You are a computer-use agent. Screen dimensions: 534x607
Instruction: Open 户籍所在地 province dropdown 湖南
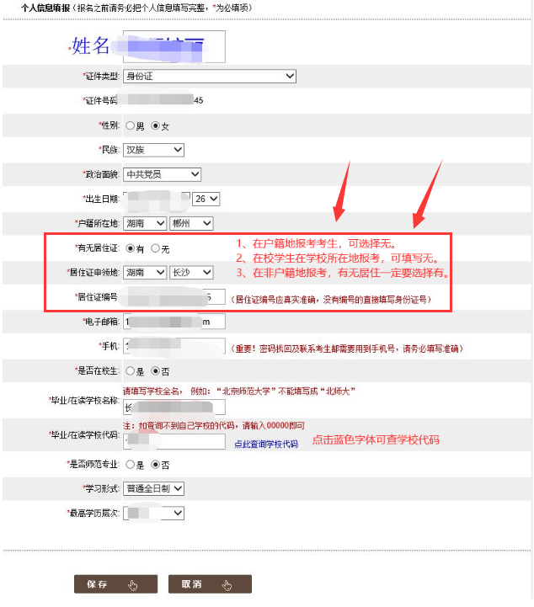pos(145,223)
